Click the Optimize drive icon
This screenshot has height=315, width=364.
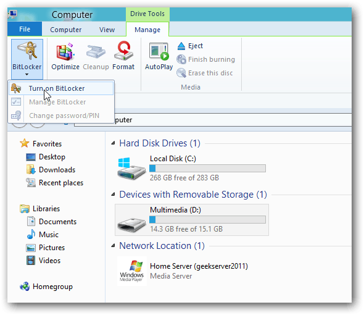coord(65,52)
